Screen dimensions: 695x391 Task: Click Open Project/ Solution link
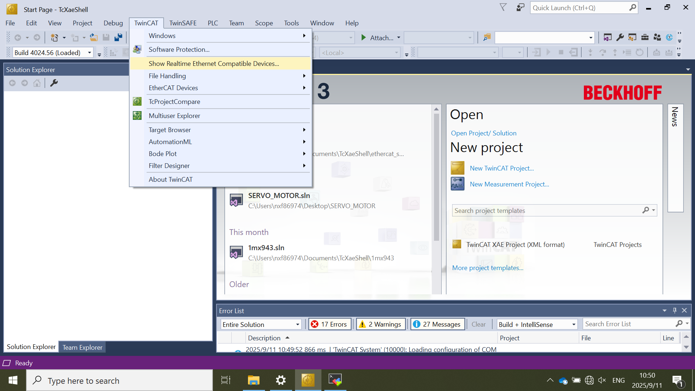484,133
